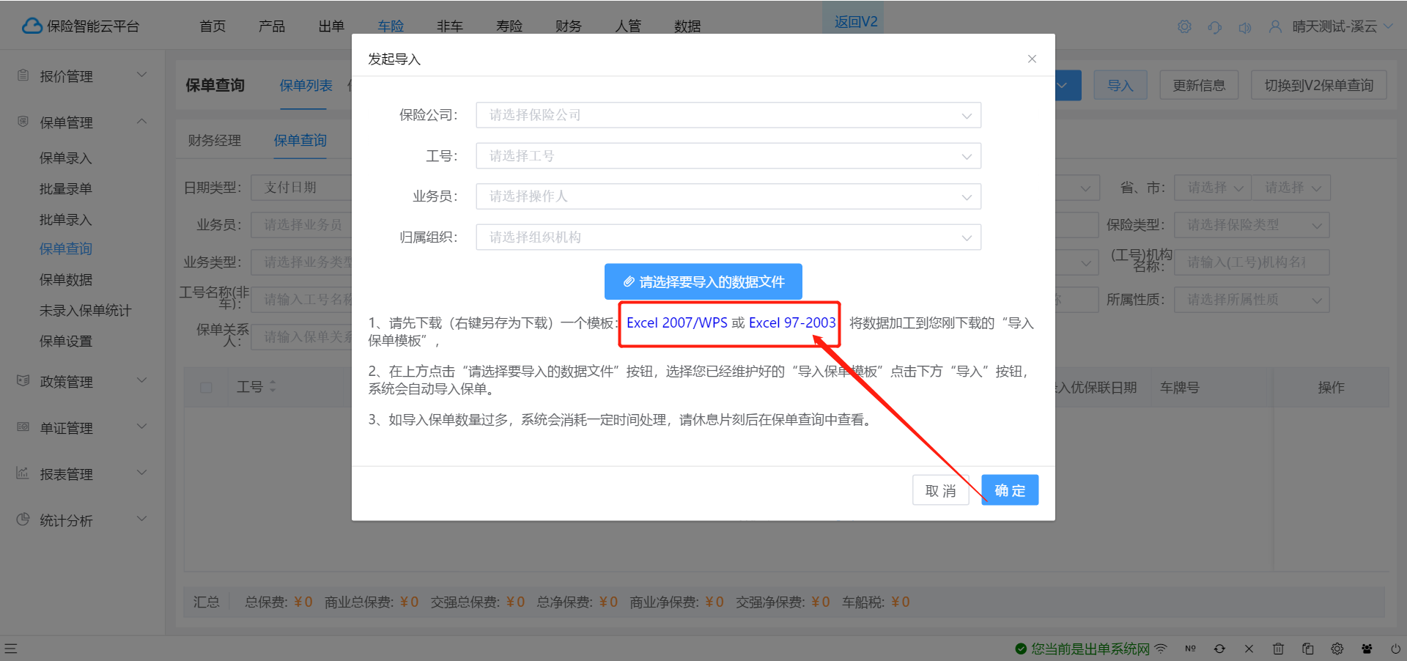Open 寿险 in top navigation

tap(509, 26)
